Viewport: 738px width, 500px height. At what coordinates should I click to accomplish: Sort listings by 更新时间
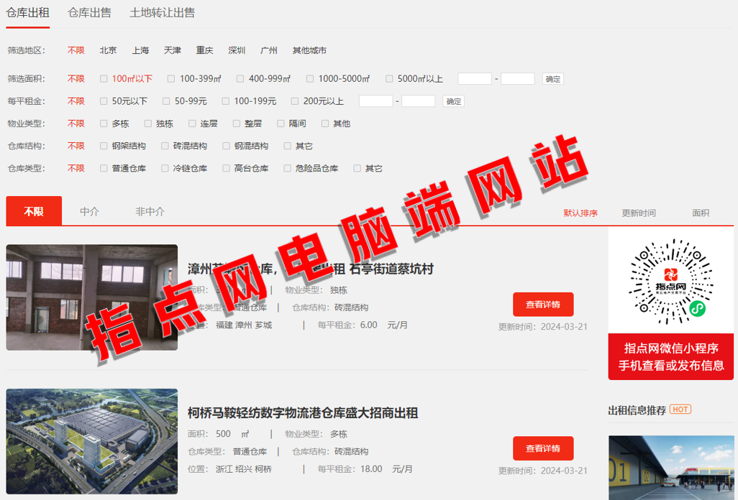click(639, 213)
